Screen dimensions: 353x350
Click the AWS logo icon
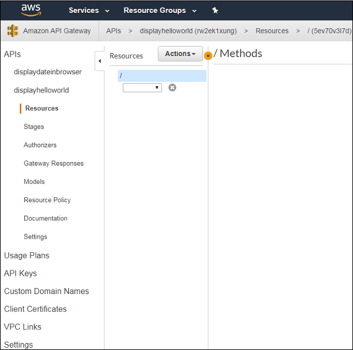coord(31,10)
